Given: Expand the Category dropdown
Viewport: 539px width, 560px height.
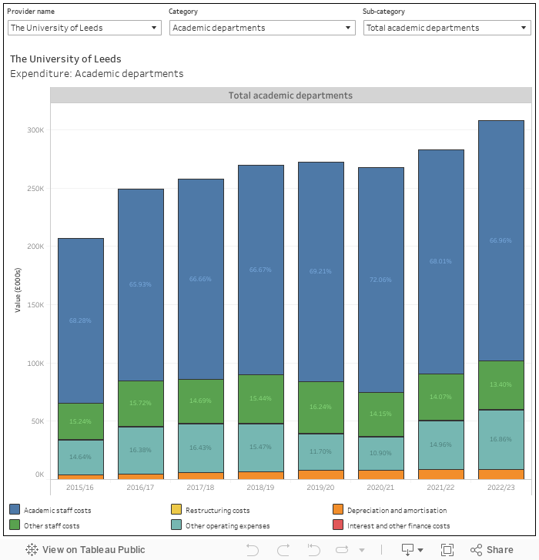Looking at the screenshot, I should [262, 28].
